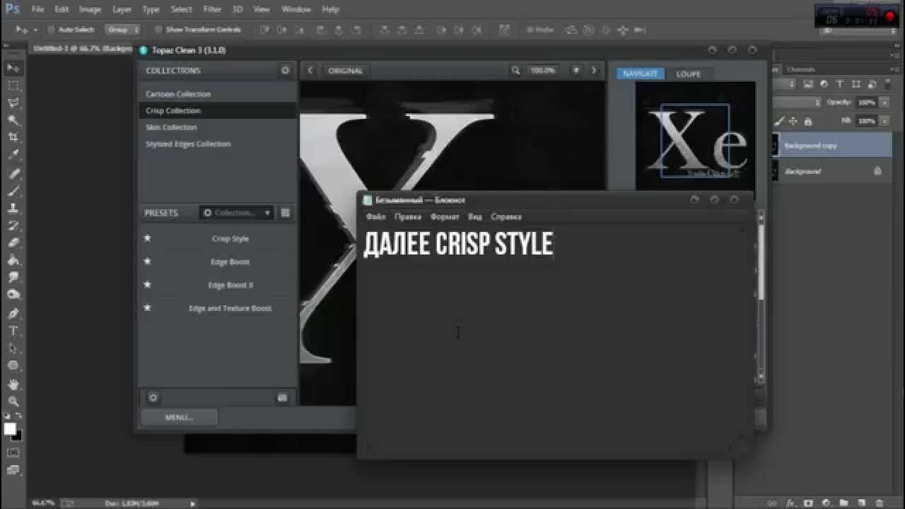Select the Eyedropper tool

(x=13, y=155)
